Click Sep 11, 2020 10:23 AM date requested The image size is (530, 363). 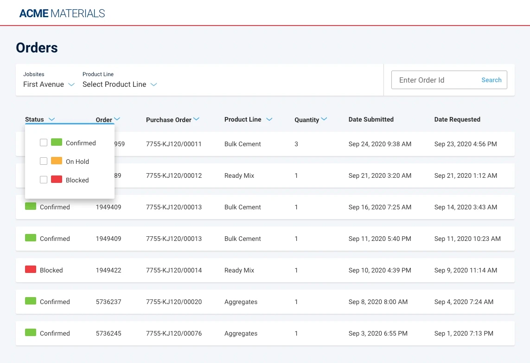[467, 239]
